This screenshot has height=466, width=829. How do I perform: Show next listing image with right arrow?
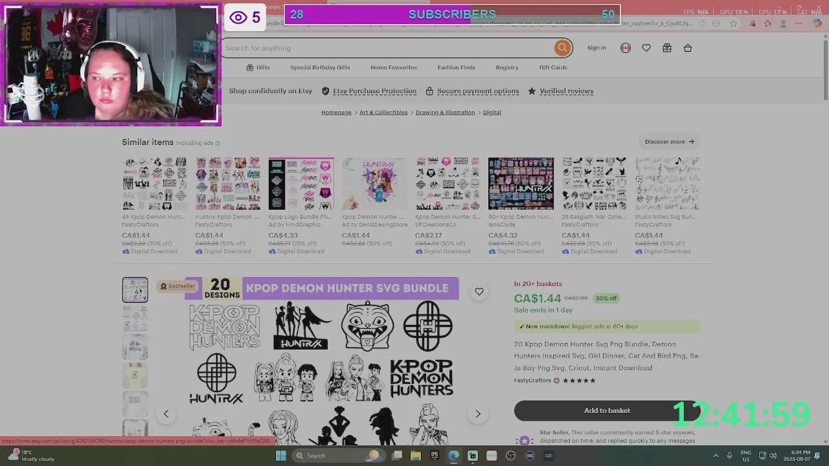coord(478,414)
